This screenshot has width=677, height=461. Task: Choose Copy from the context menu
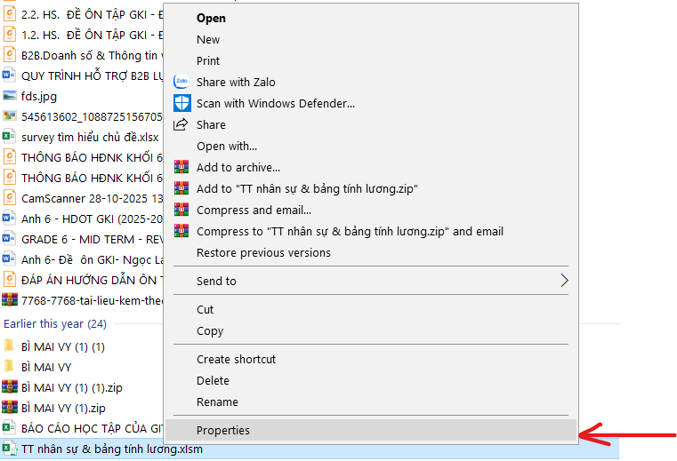point(371,330)
